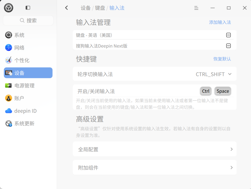This screenshot has width=251, height=189.
Task: Click the 轮序切换输入法 label
Action: (95, 74)
